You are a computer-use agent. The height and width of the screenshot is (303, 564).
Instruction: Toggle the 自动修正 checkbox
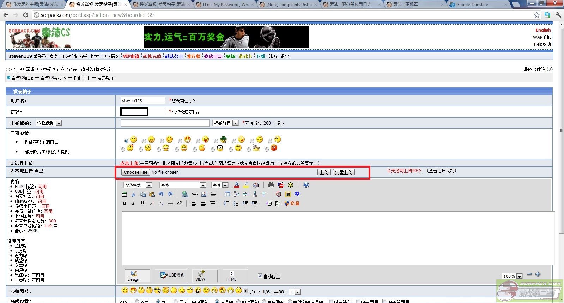click(x=260, y=276)
